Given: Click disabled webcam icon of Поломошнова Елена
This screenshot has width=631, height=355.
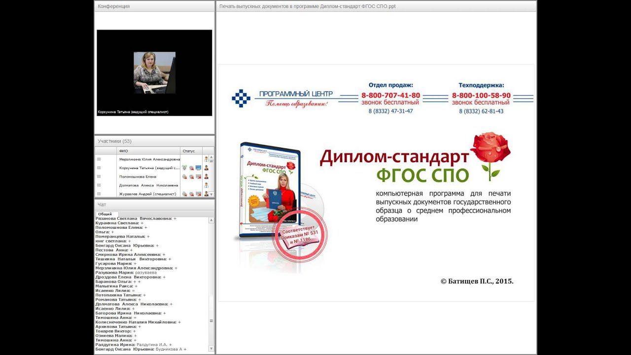Looking at the screenshot, I should click(x=191, y=177).
